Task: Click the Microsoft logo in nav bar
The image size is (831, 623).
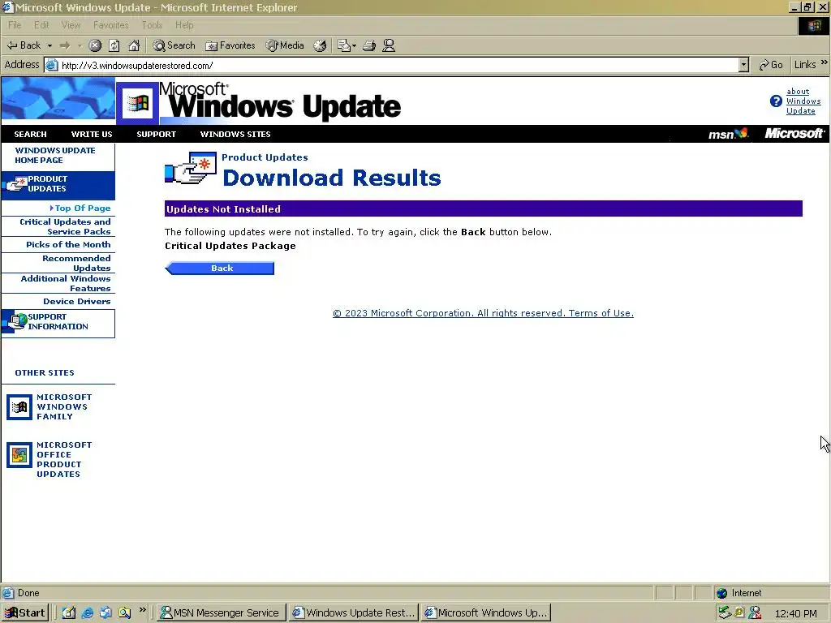Action: 794,134
